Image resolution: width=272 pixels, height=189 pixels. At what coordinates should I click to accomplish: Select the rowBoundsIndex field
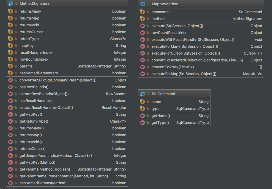pyautogui.click(x=67, y=59)
